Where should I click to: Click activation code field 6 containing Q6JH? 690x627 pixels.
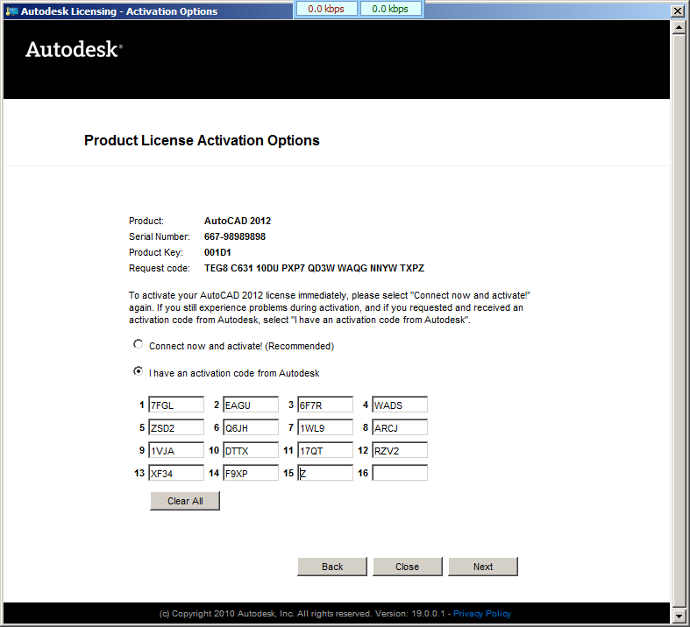251,427
